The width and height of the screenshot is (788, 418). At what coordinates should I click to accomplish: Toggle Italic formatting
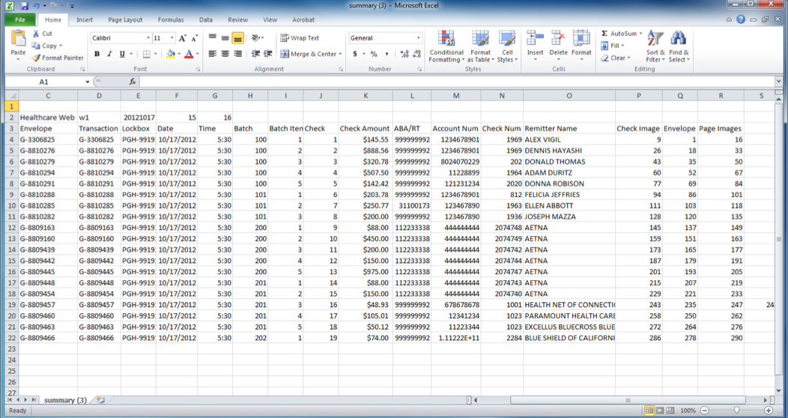[109, 54]
